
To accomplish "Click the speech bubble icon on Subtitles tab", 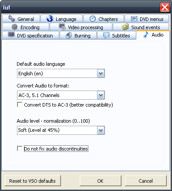I will point(106,35).
